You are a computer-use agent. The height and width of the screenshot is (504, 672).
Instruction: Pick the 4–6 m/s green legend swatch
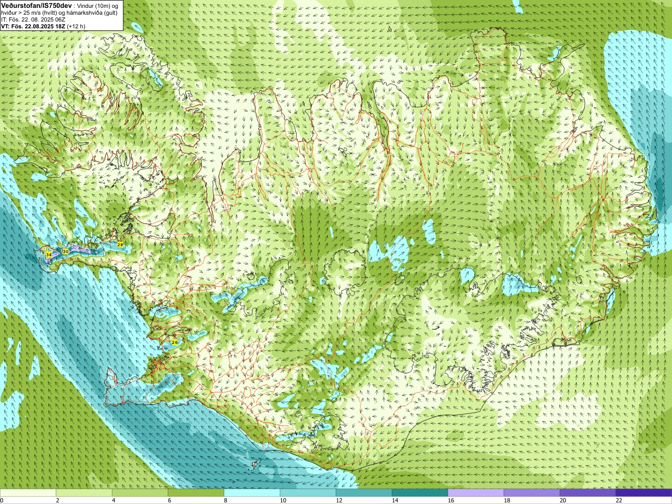click(140, 493)
